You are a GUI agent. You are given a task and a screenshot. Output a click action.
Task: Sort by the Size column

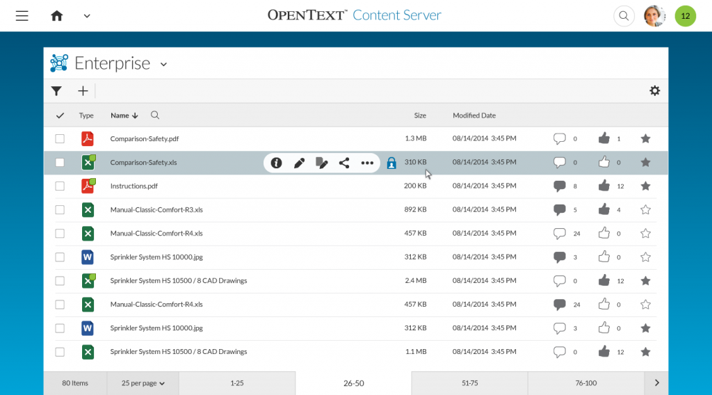[x=420, y=115]
